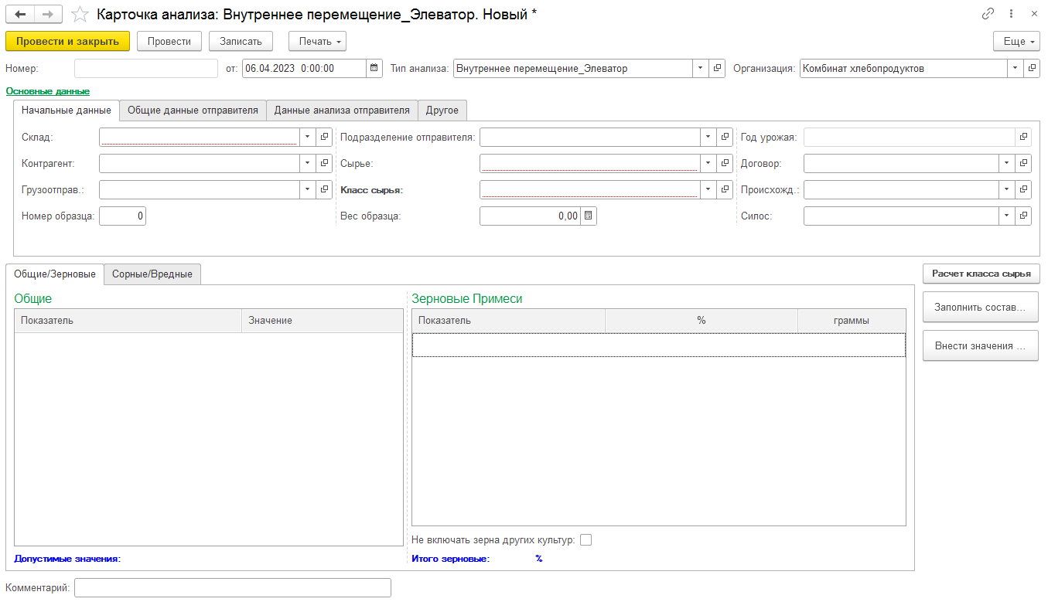Open Грузоотправ. item with open icon
The image size is (1048, 602).
point(325,189)
